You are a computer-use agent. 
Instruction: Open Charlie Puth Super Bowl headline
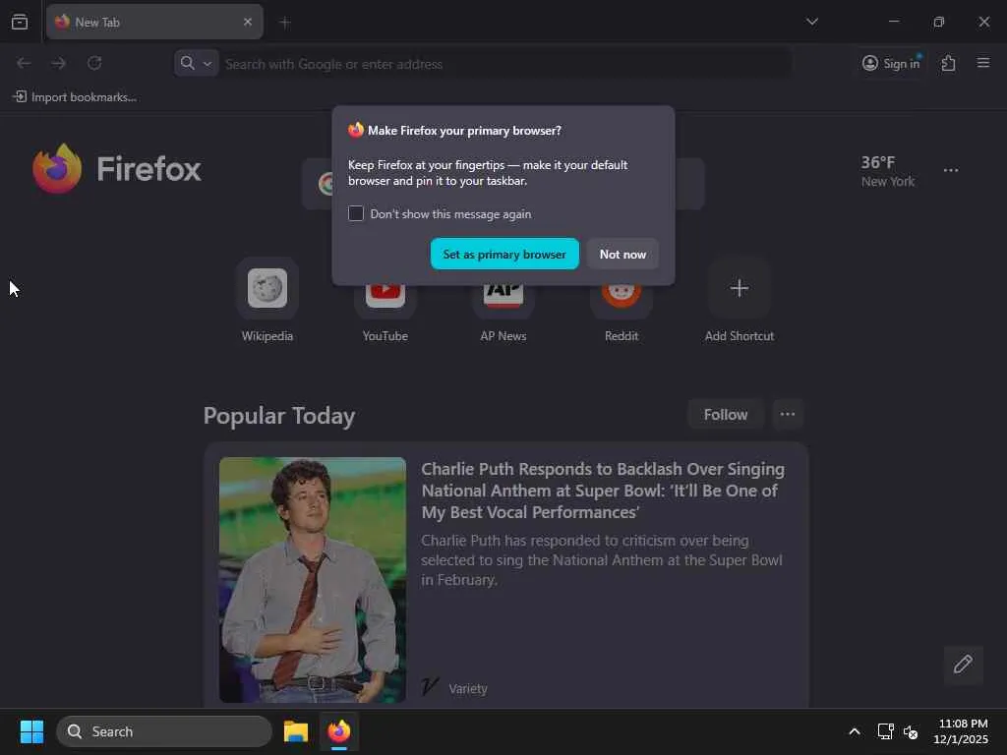[x=603, y=491]
